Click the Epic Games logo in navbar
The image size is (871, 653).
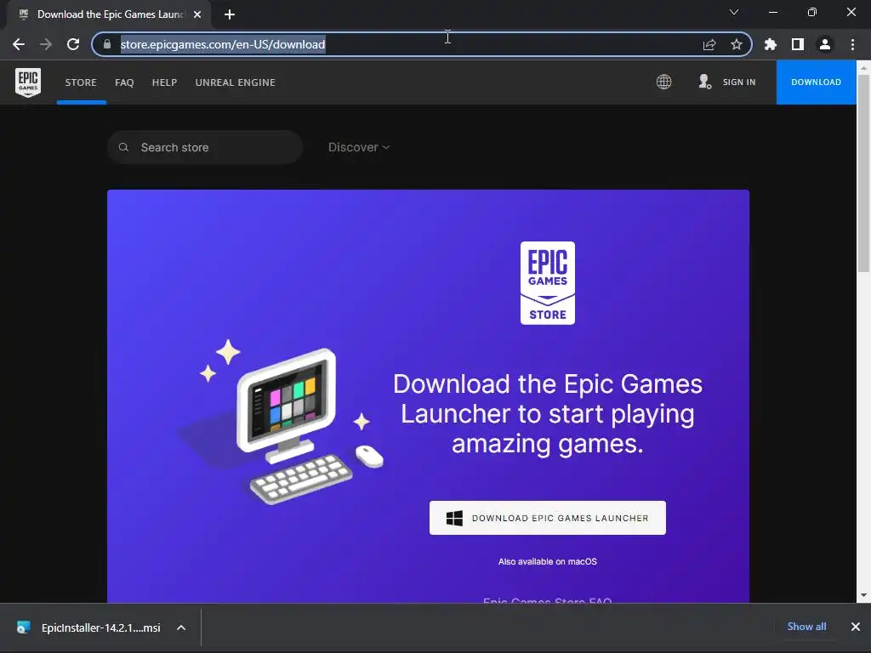[28, 82]
